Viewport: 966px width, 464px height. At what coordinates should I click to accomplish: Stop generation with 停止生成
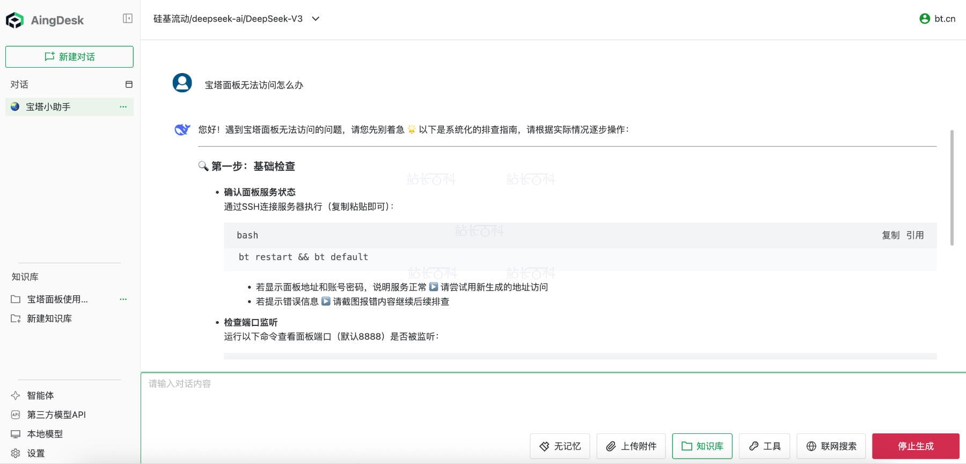pyautogui.click(x=916, y=446)
